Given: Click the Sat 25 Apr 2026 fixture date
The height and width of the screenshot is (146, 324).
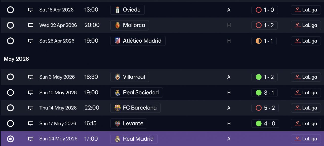Looking at the screenshot, I should [57, 41].
